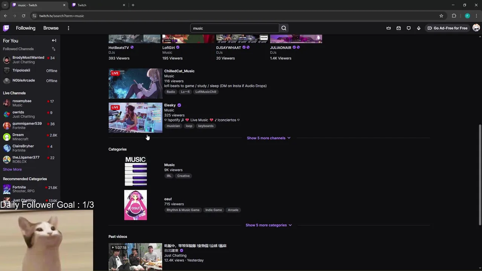The image size is (482, 271).
Task: Click the LofiMusicChill tag
Action: [206, 92]
